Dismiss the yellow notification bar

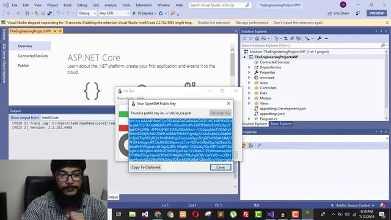pos(387,23)
